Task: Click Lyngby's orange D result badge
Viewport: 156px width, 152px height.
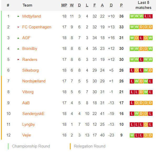Action: [x=146, y=124]
